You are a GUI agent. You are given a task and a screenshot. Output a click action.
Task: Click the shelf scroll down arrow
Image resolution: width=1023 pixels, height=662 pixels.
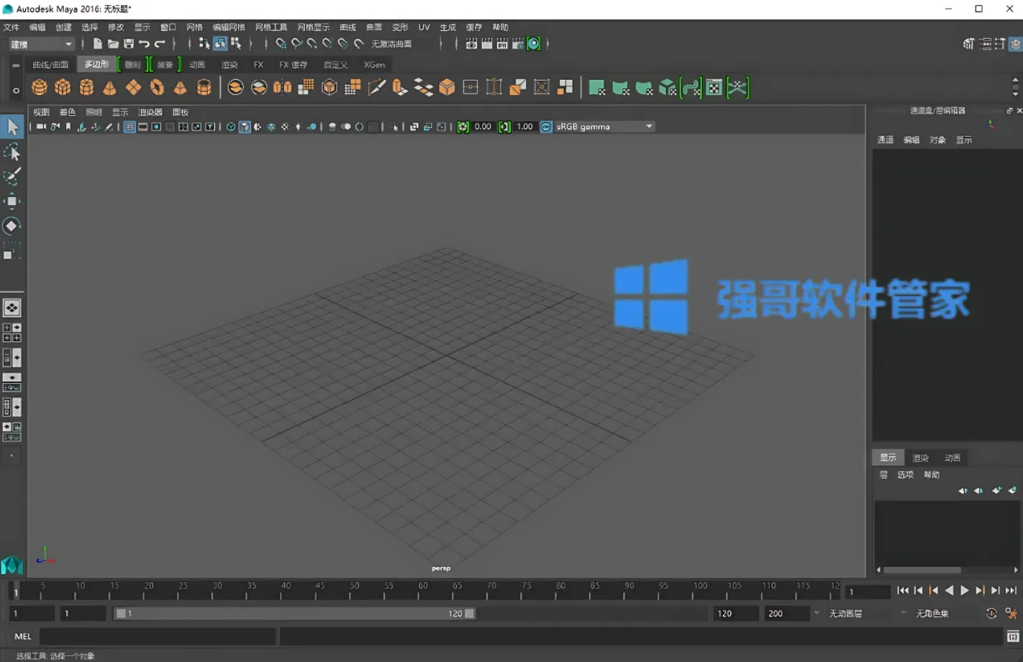coord(1015,94)
